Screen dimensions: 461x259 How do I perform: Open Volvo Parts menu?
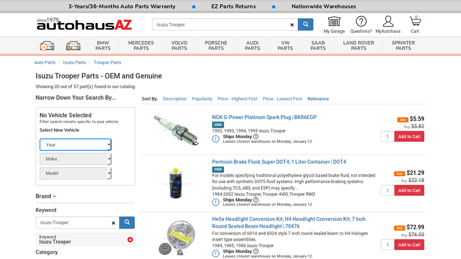point(179,45)
